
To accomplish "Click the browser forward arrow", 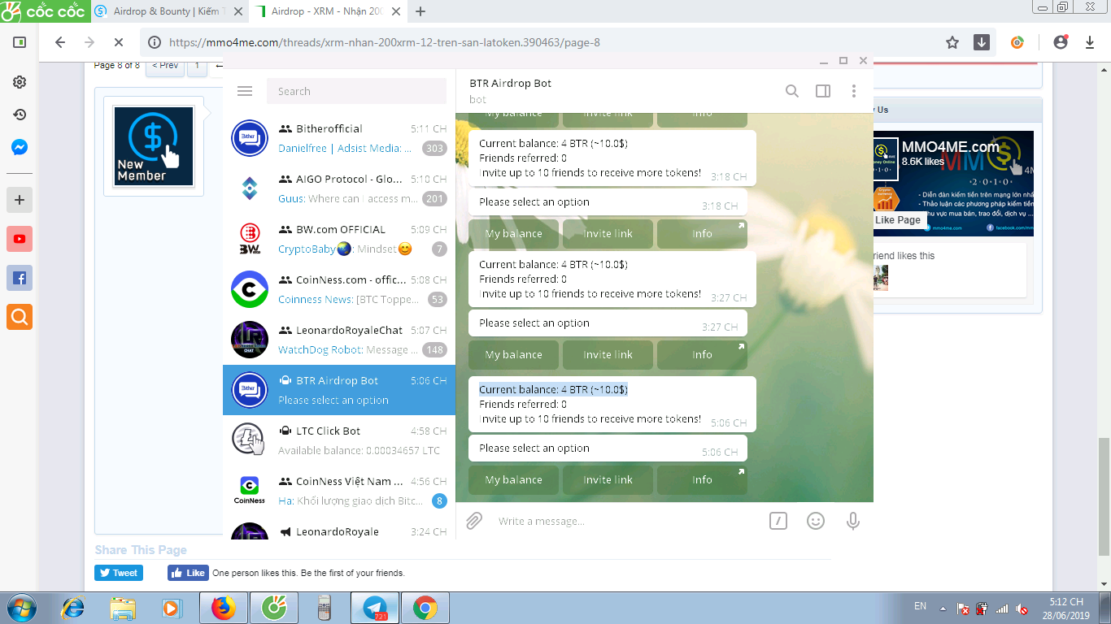I will [x=89, y=42].
